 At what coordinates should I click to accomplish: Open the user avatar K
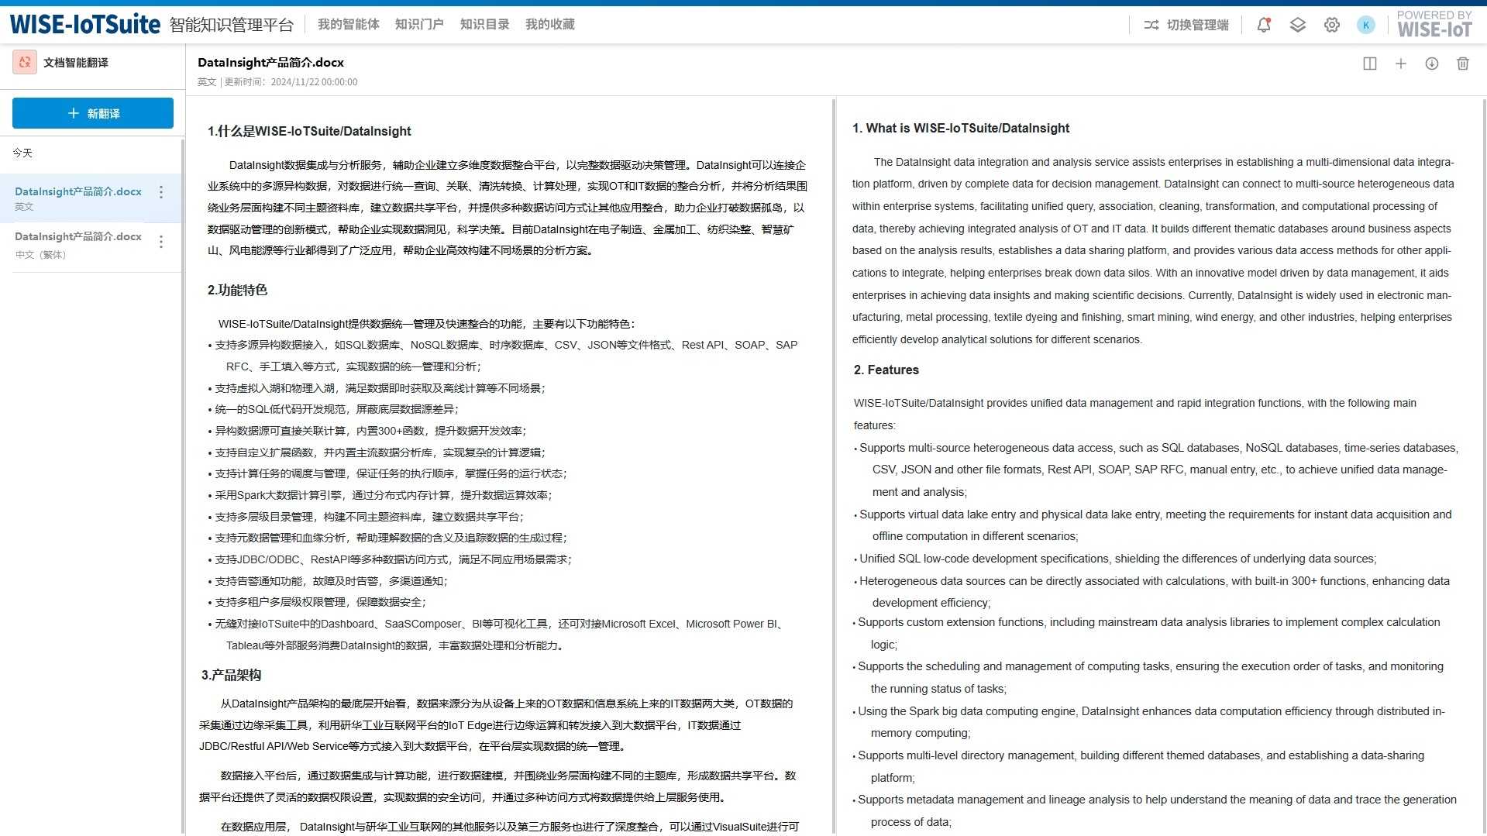(x=1365, y=24)
